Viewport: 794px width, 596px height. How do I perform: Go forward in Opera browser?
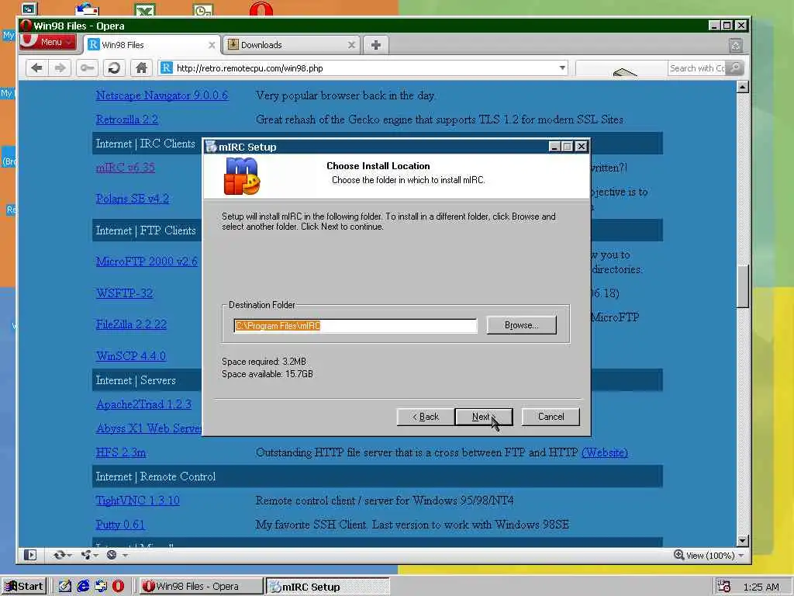60,68
